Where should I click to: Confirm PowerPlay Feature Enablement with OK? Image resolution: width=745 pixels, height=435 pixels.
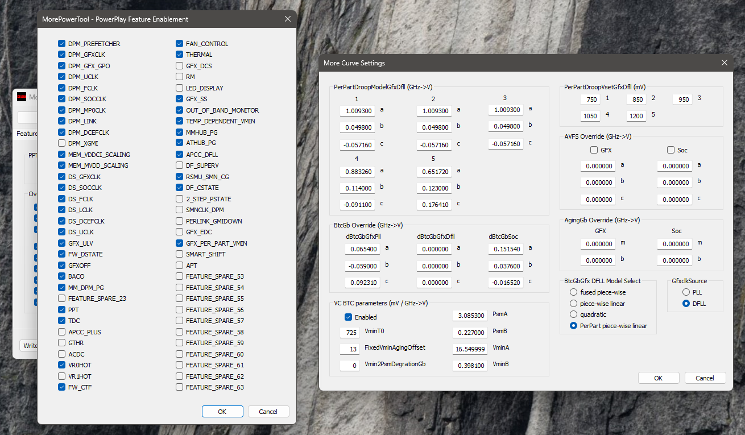(x=222, y=412)
